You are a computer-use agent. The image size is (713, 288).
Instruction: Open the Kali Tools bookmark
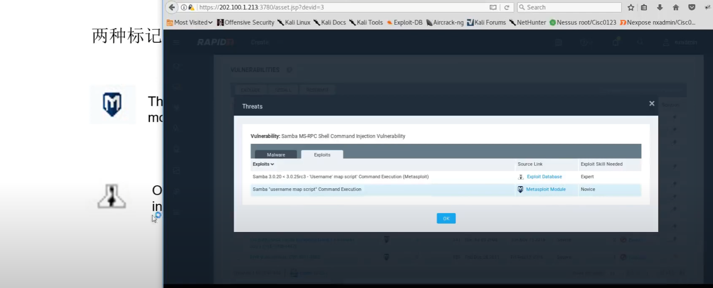[366, 22]
